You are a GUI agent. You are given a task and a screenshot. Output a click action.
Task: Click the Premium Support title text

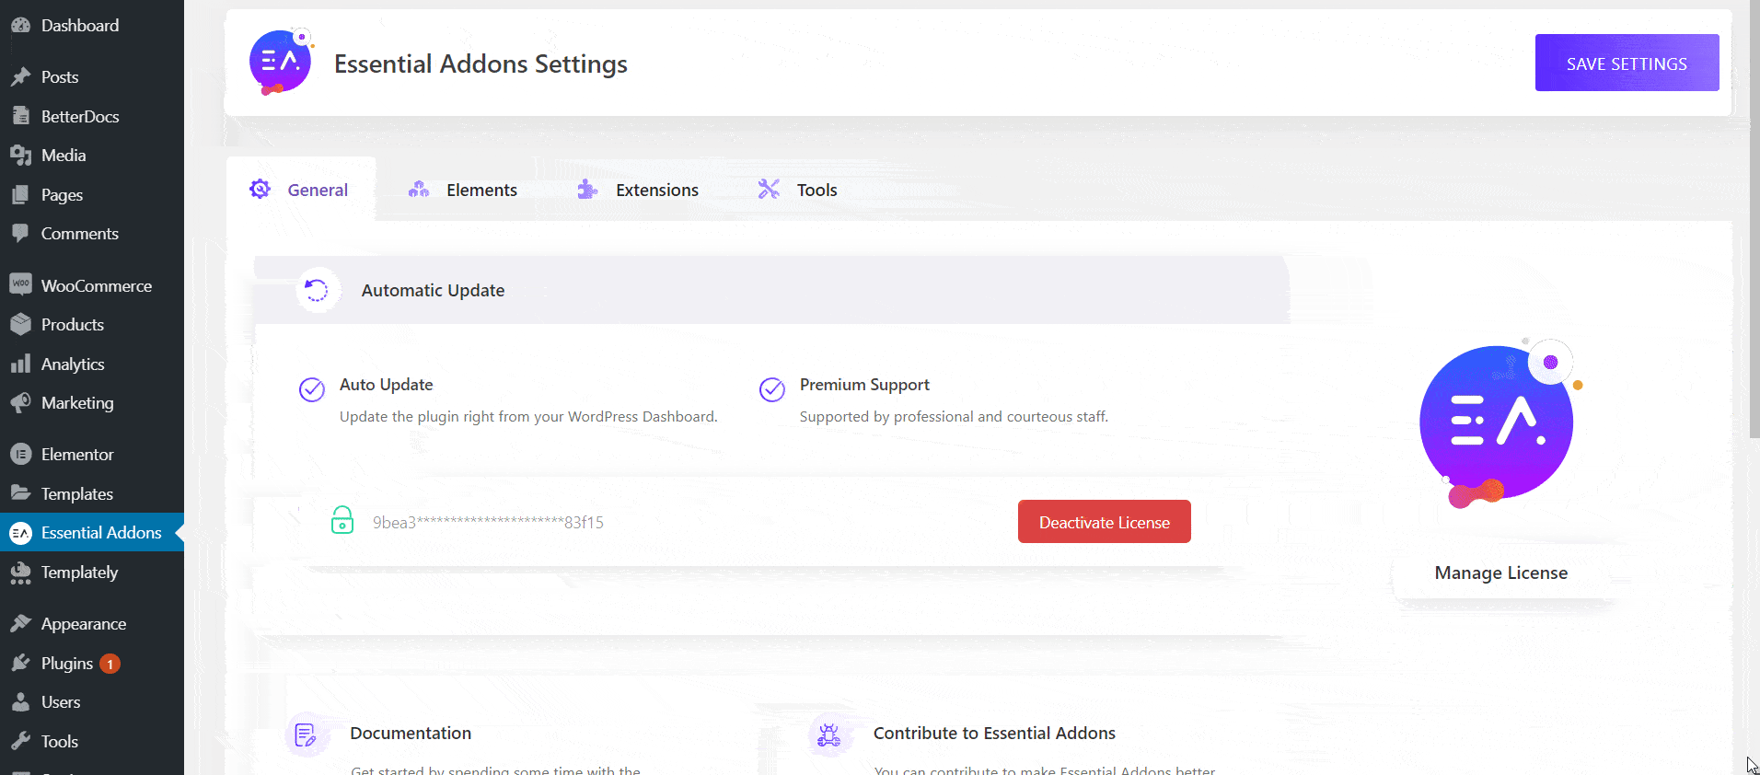[x=864, y=385]
